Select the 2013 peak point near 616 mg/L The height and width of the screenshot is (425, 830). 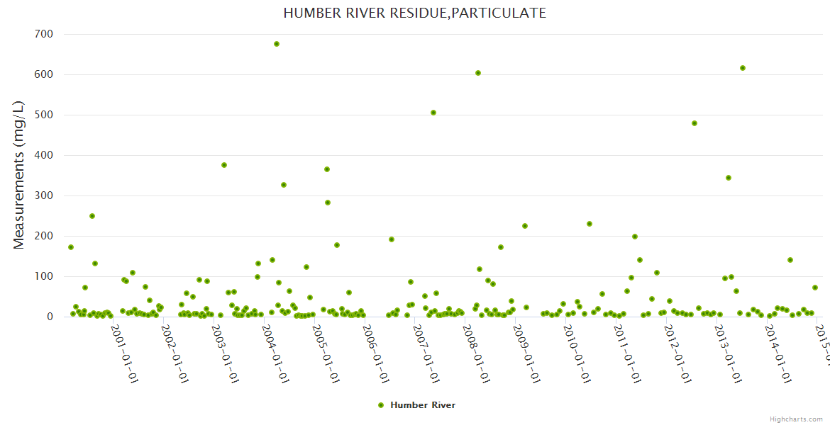click(x=743, y=68)
